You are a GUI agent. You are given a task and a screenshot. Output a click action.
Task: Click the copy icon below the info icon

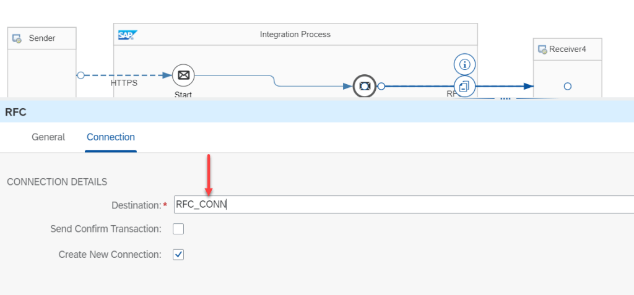coord(464,87)
